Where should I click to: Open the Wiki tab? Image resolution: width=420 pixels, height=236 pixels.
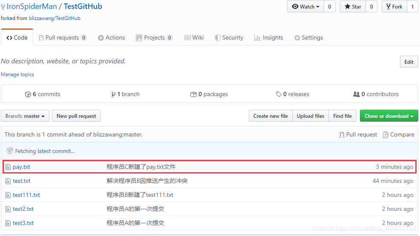click(194, 38)
